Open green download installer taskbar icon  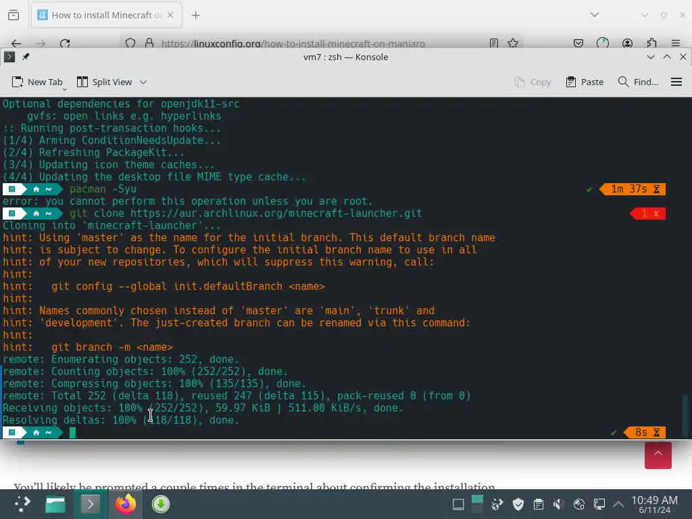[161, 504]
